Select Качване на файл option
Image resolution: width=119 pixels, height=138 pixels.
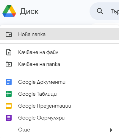pyautogui.click(x=59, y=52)
